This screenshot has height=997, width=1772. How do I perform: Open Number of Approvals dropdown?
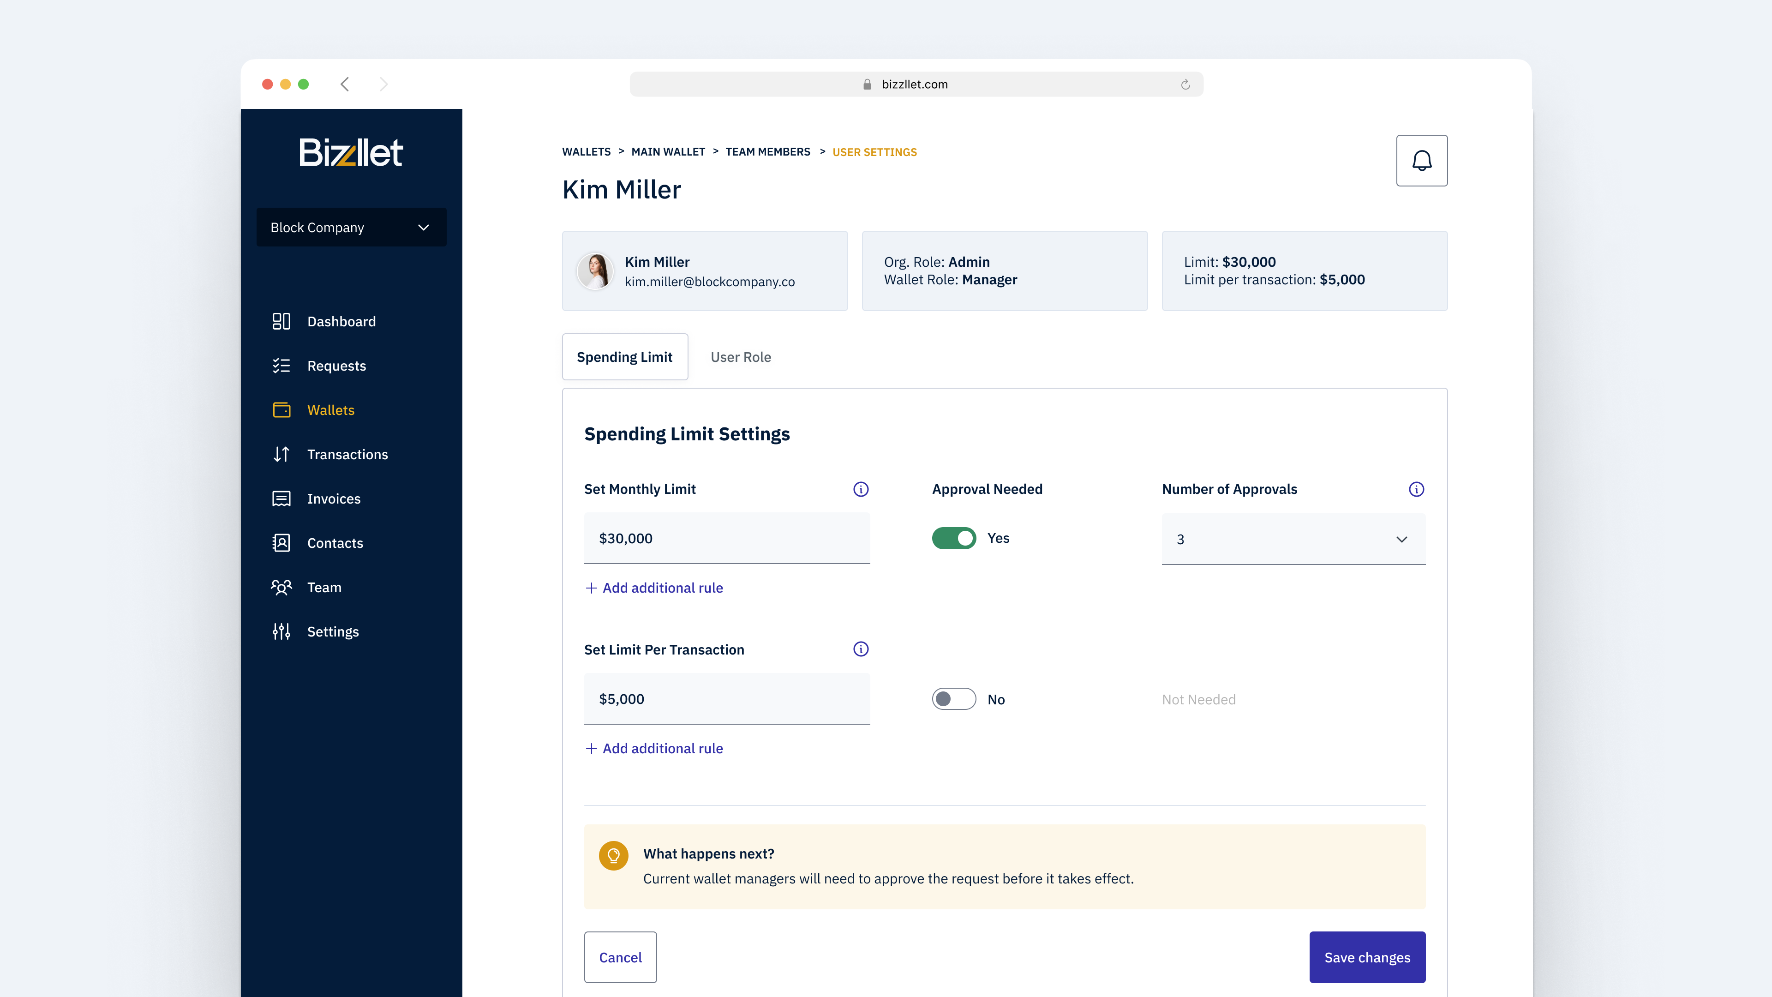pyautogui.click(x=1293, y=539)
